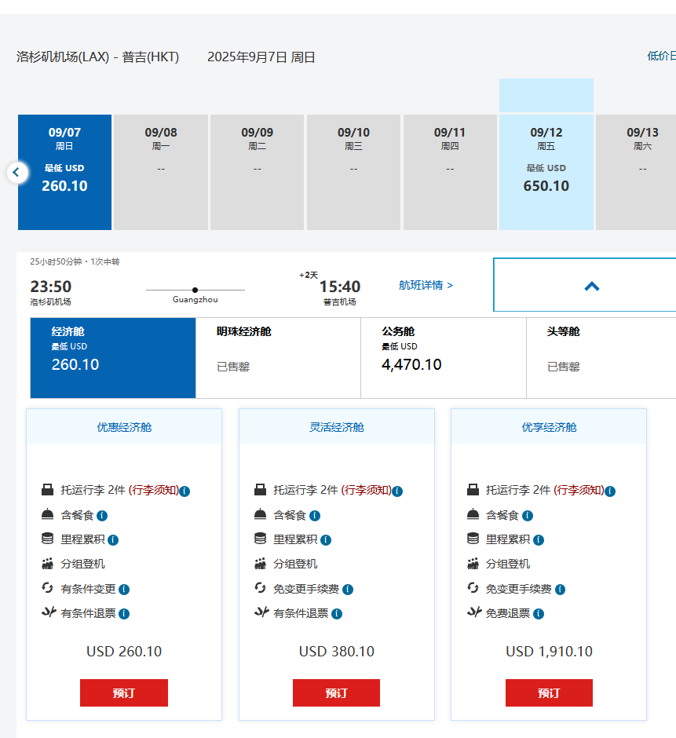The height and width of the screenshot is (738, 676).
Task: Click the previous dates arrow button
Action: tap(16, 172)
